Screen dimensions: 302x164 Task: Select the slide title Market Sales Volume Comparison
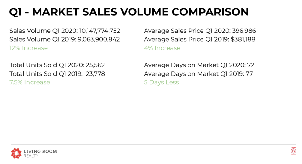tap(129, 12)
